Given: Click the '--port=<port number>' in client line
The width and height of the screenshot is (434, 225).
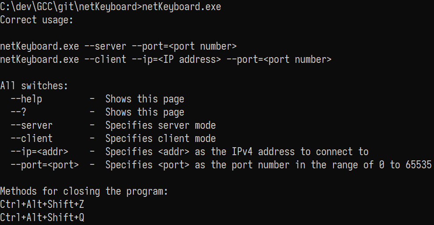Looking at the screenshot, I should click(279, 59).
